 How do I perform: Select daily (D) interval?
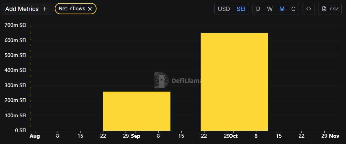click(258, 9)
